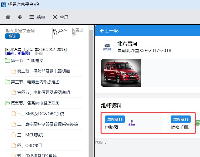Screen dimensions: 200x157
Task: Click the 查询 search button
Action: 12,36
